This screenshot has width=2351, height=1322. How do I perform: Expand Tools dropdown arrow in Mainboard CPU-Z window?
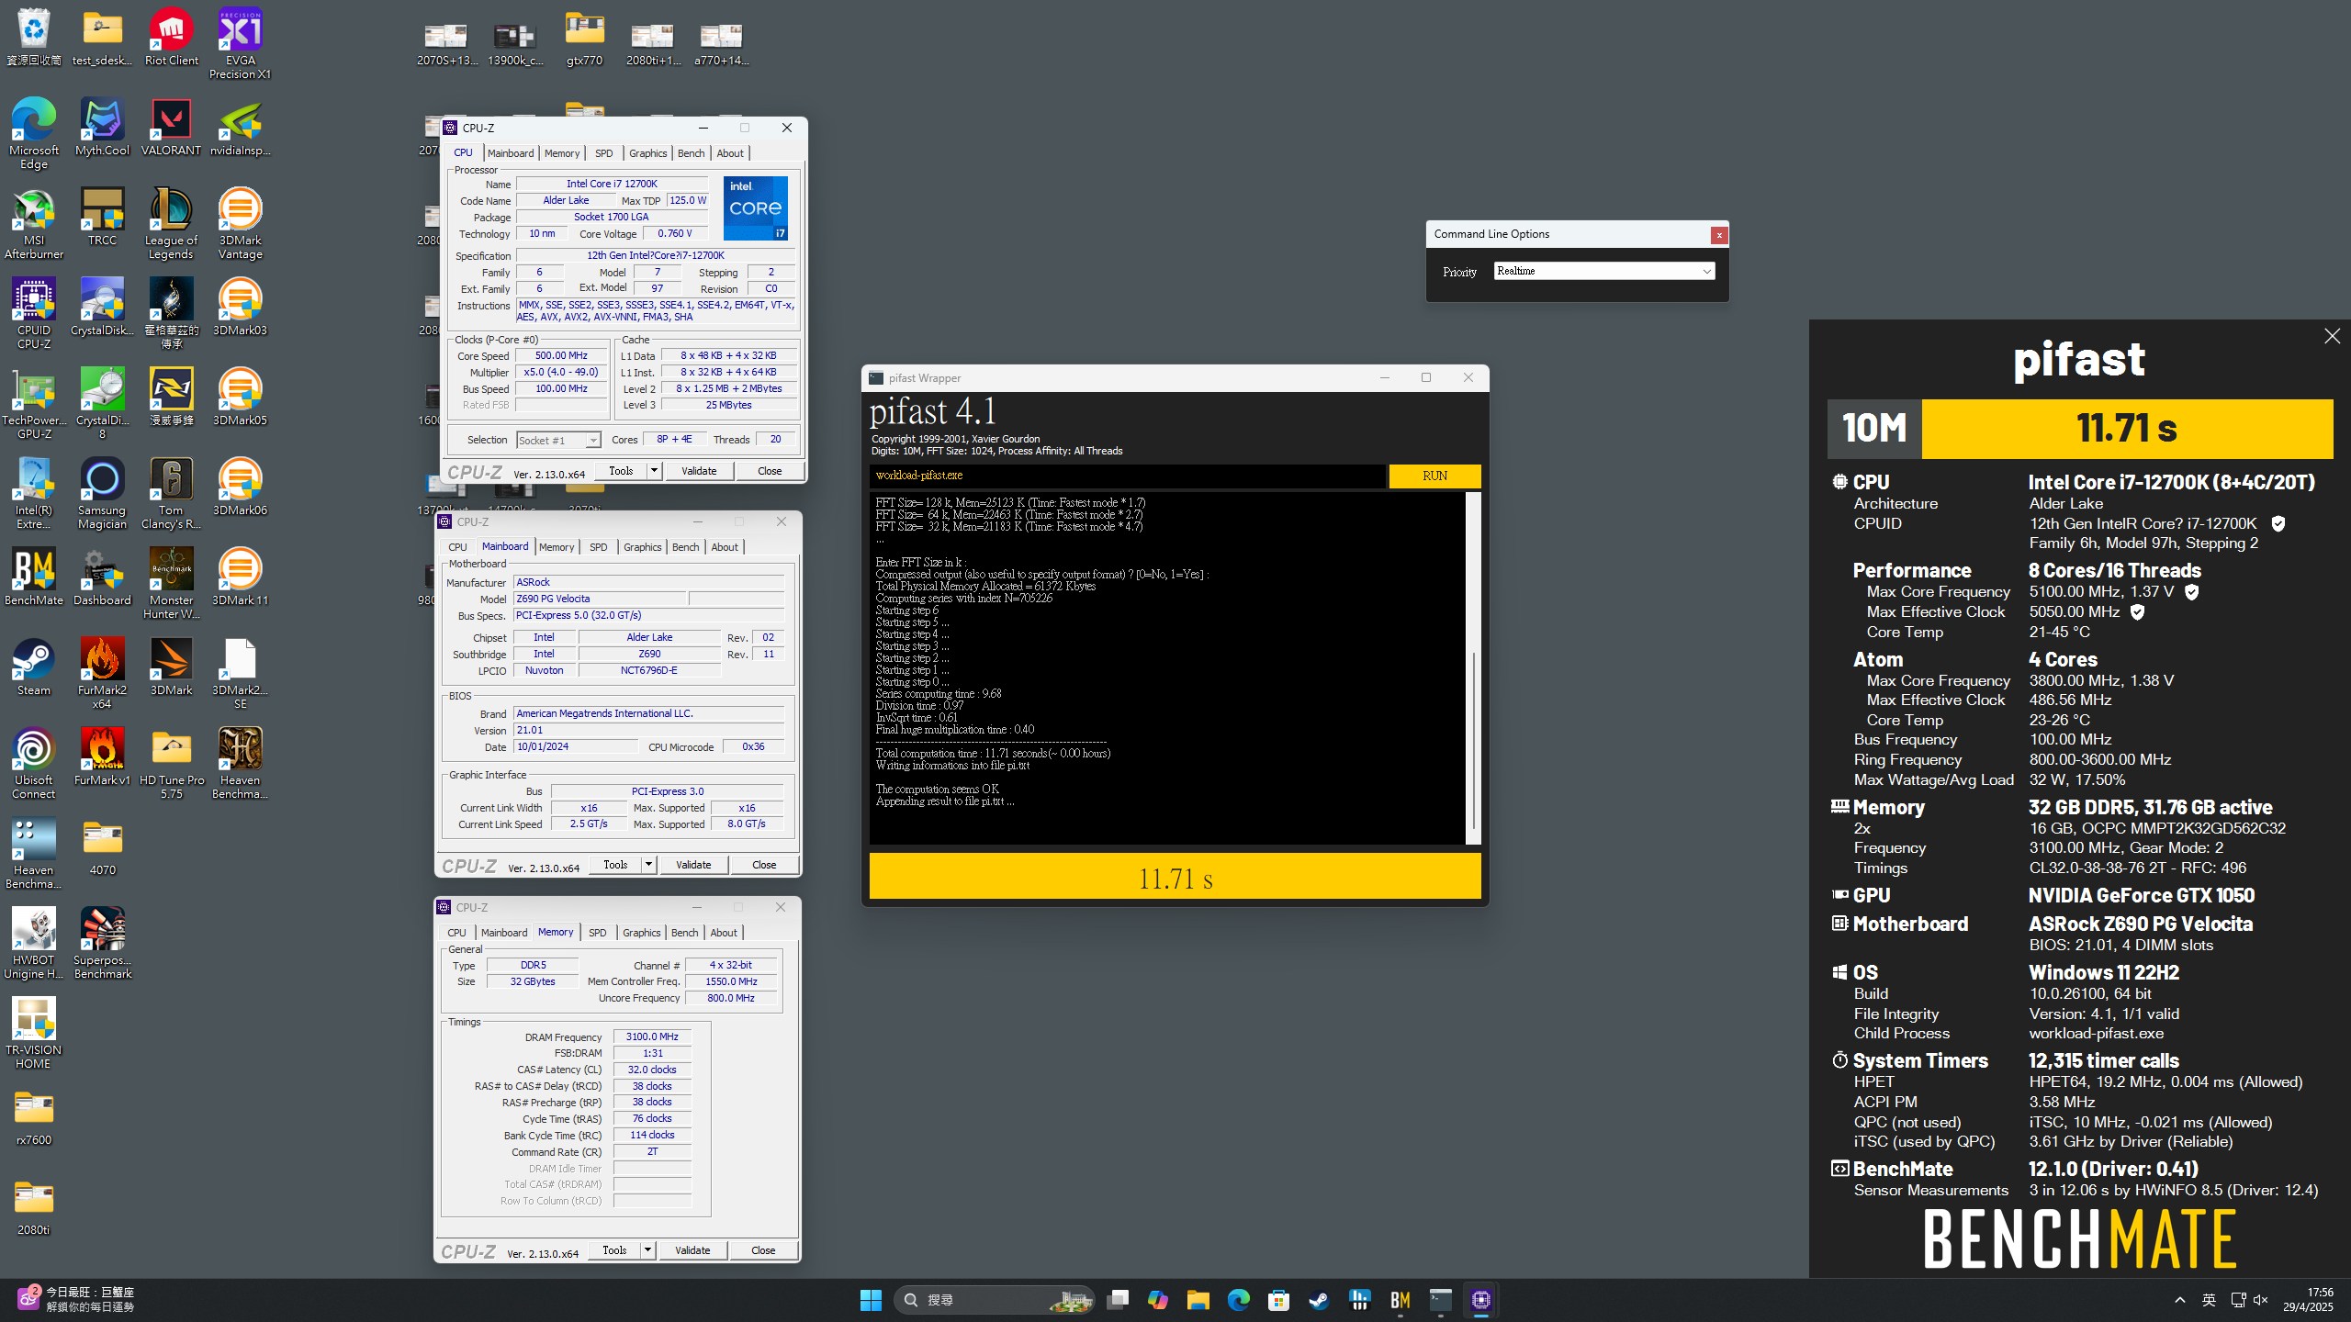click(648, 865)
